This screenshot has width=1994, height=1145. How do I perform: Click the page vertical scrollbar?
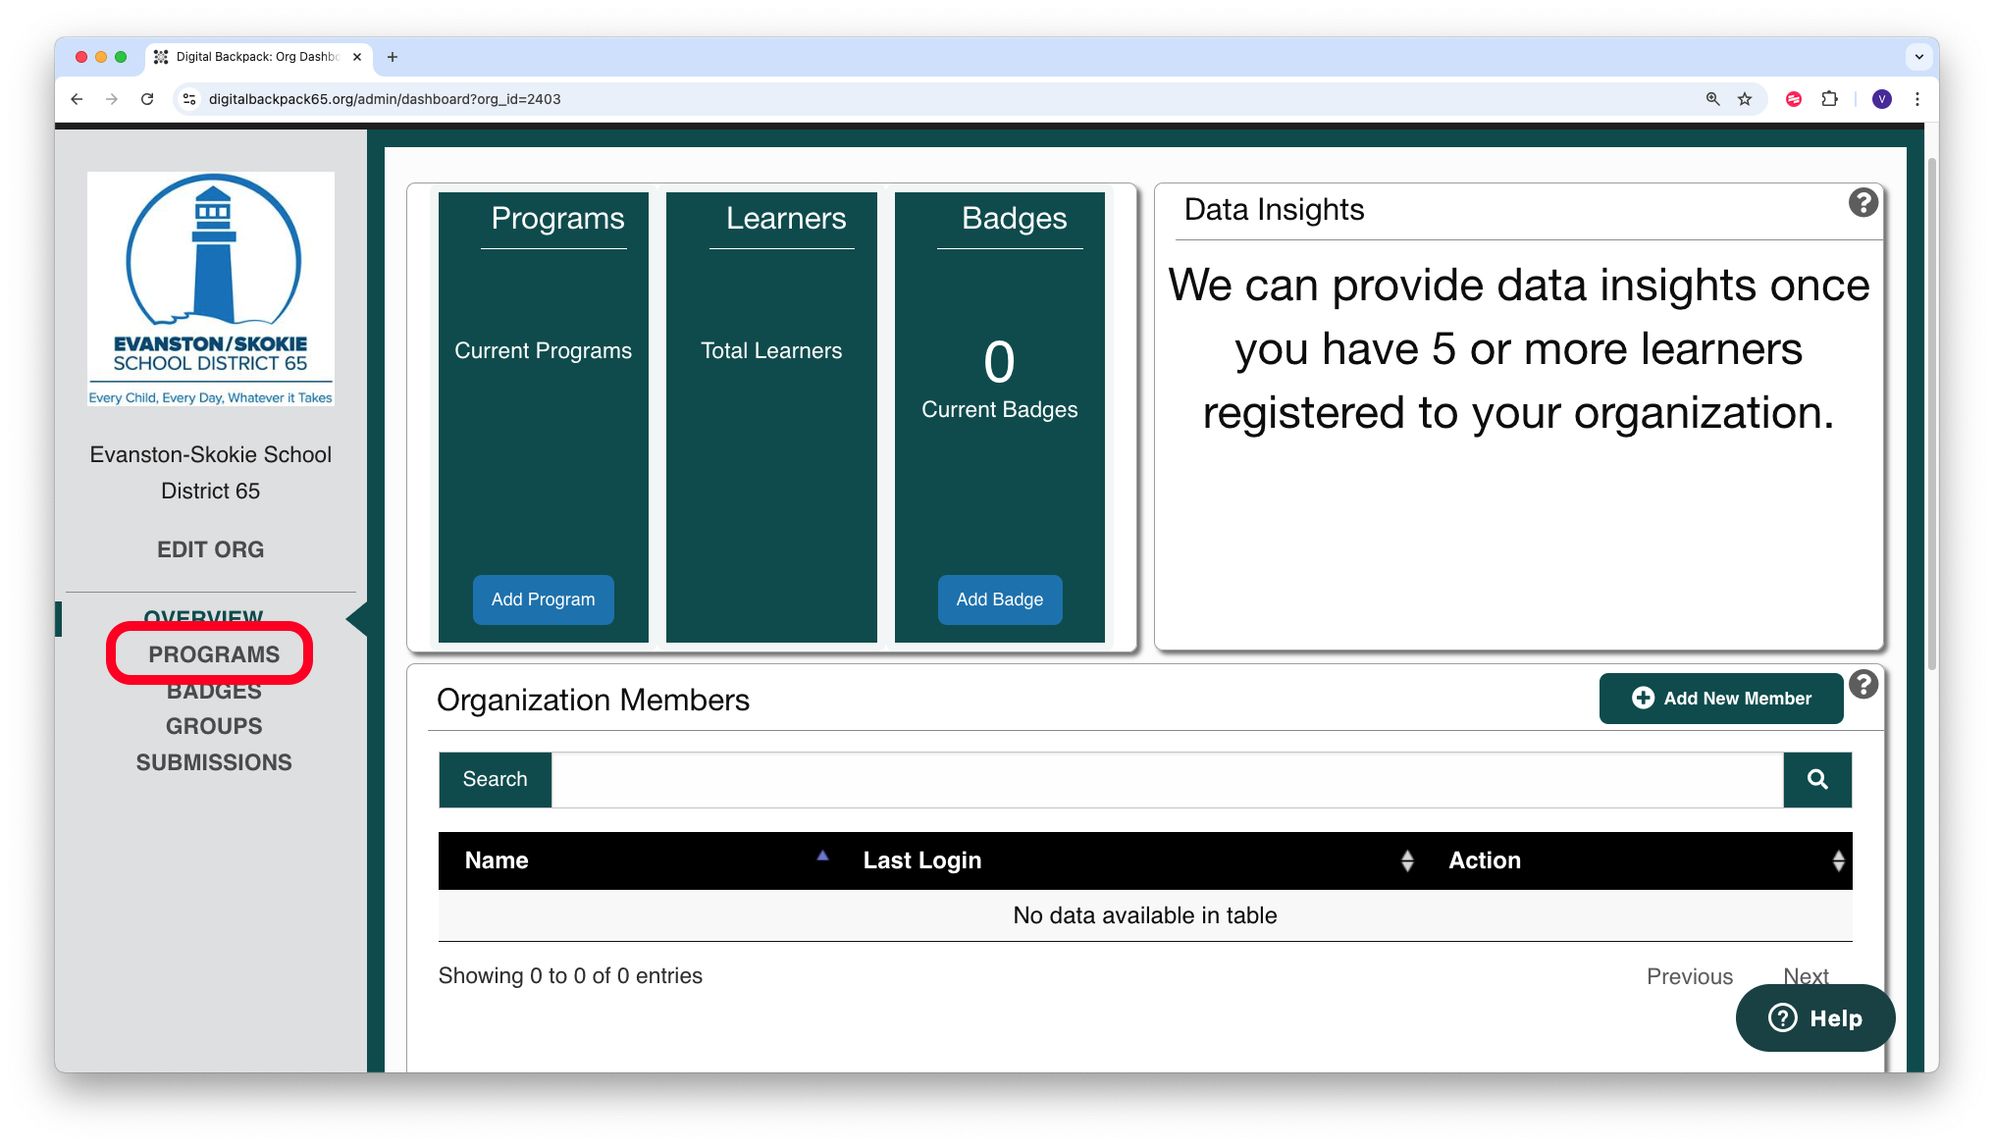(x=1931, y=412)
